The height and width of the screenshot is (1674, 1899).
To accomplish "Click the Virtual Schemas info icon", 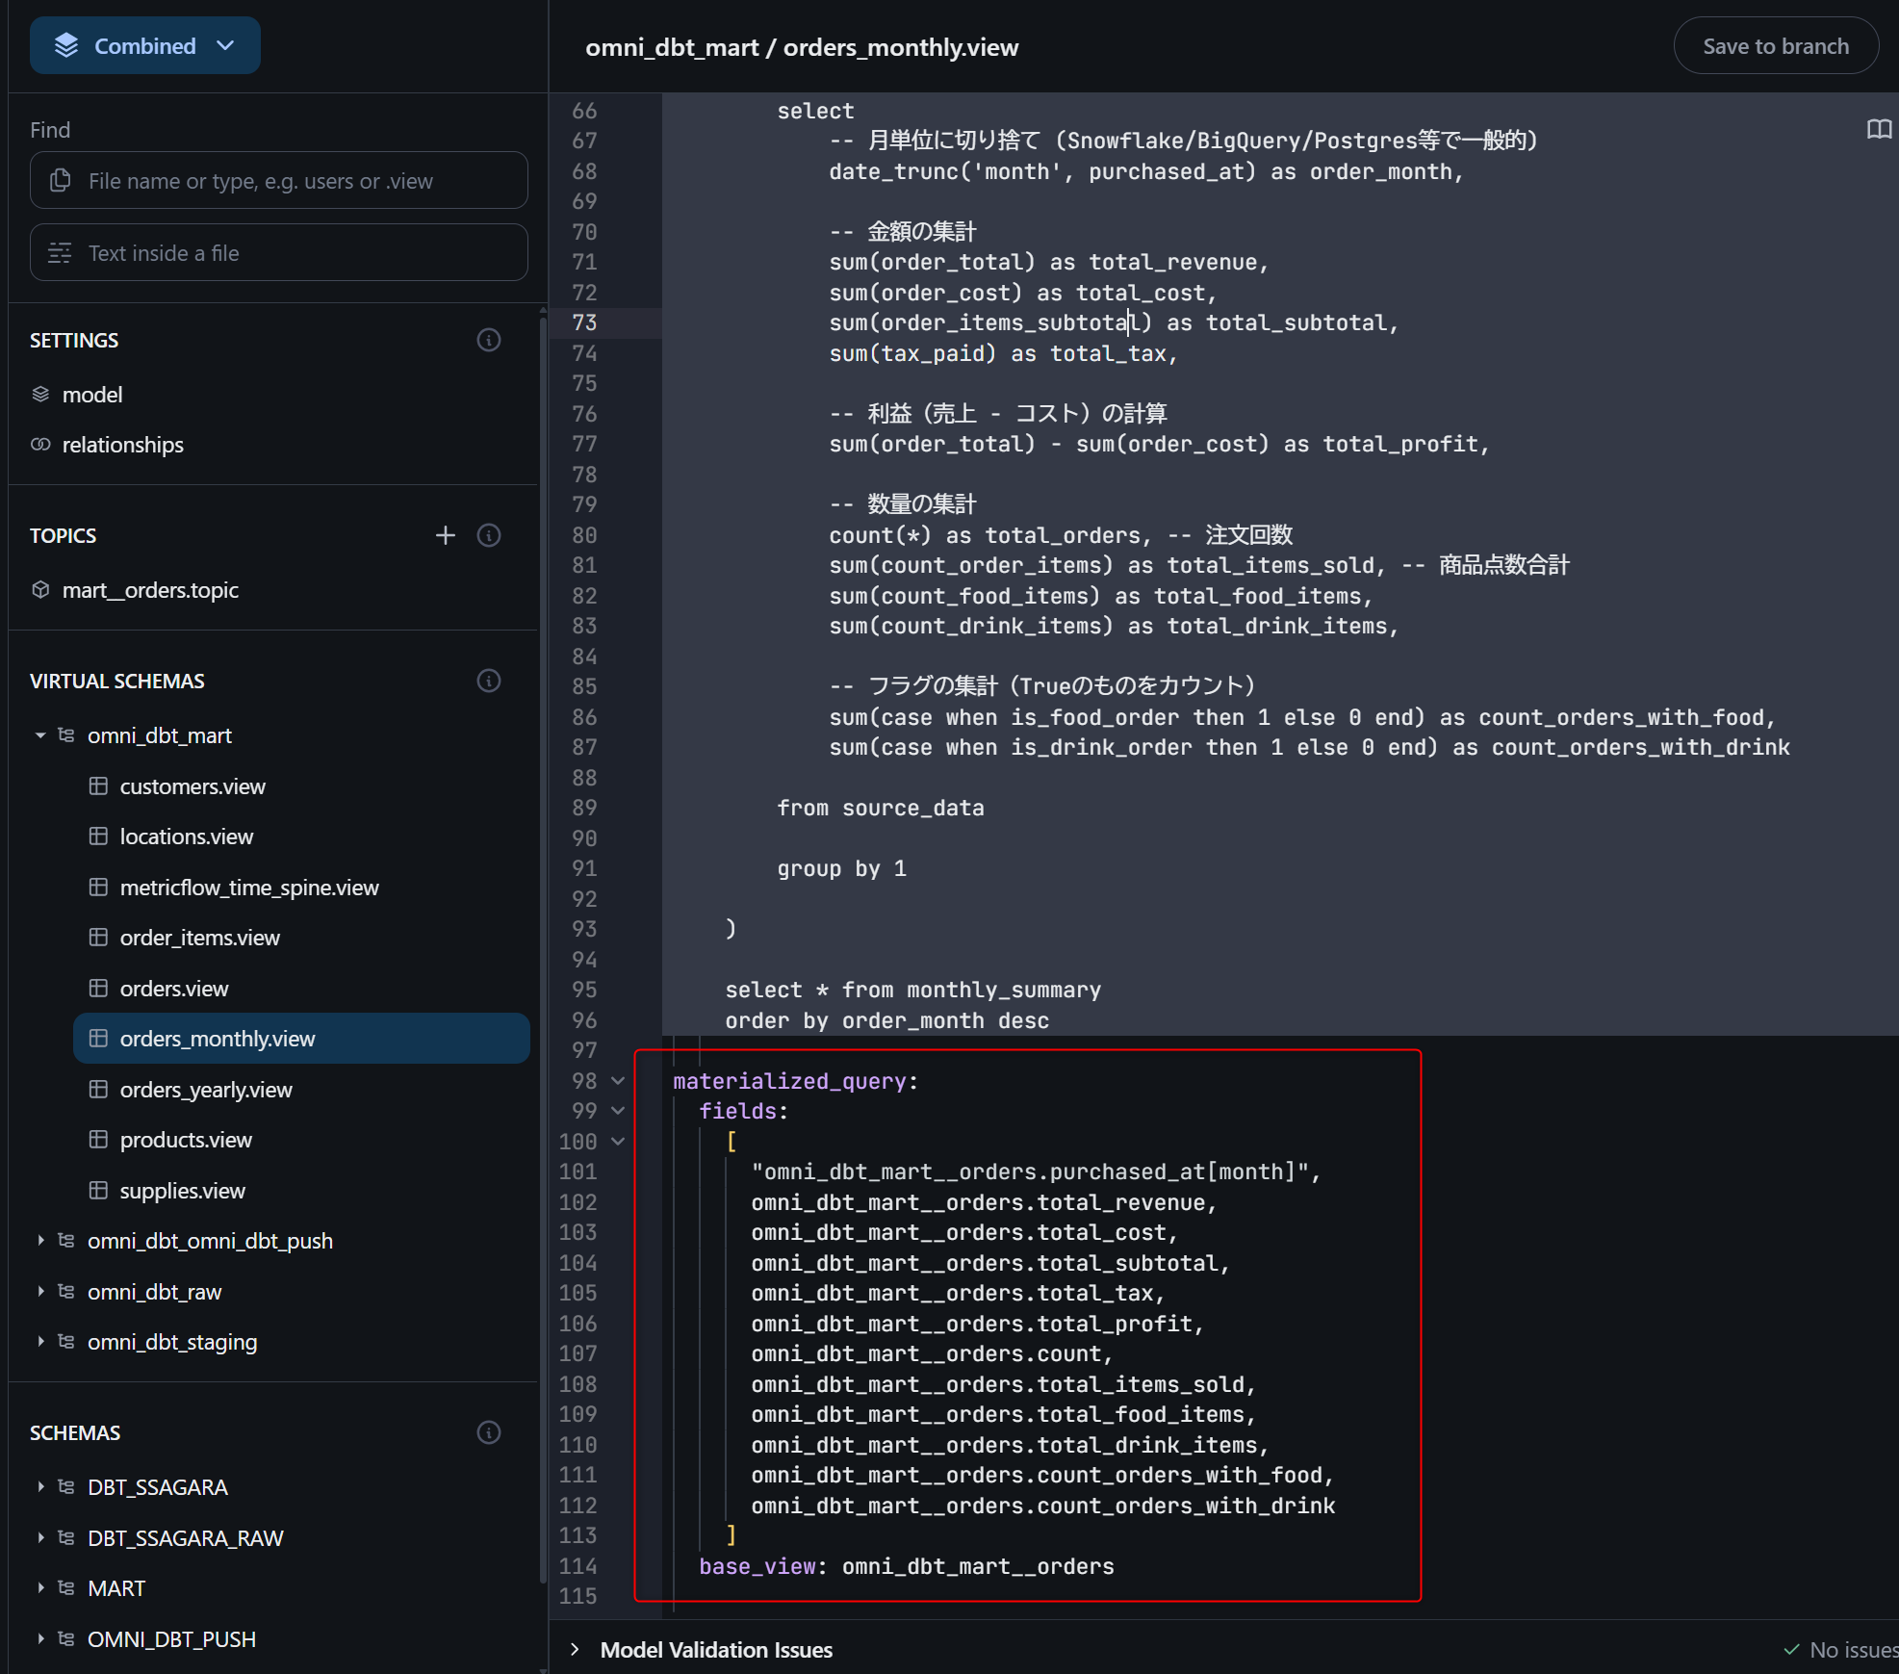I will 489,681.
